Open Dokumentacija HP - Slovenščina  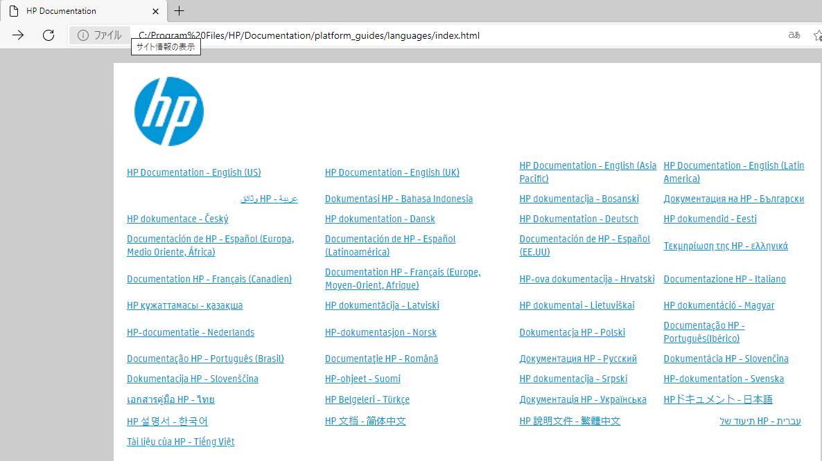pos(193,379)
